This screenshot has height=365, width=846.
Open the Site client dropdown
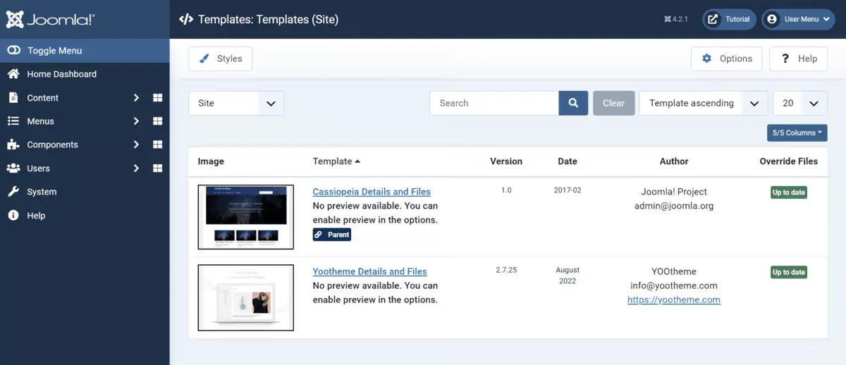(x=236, y=103)
